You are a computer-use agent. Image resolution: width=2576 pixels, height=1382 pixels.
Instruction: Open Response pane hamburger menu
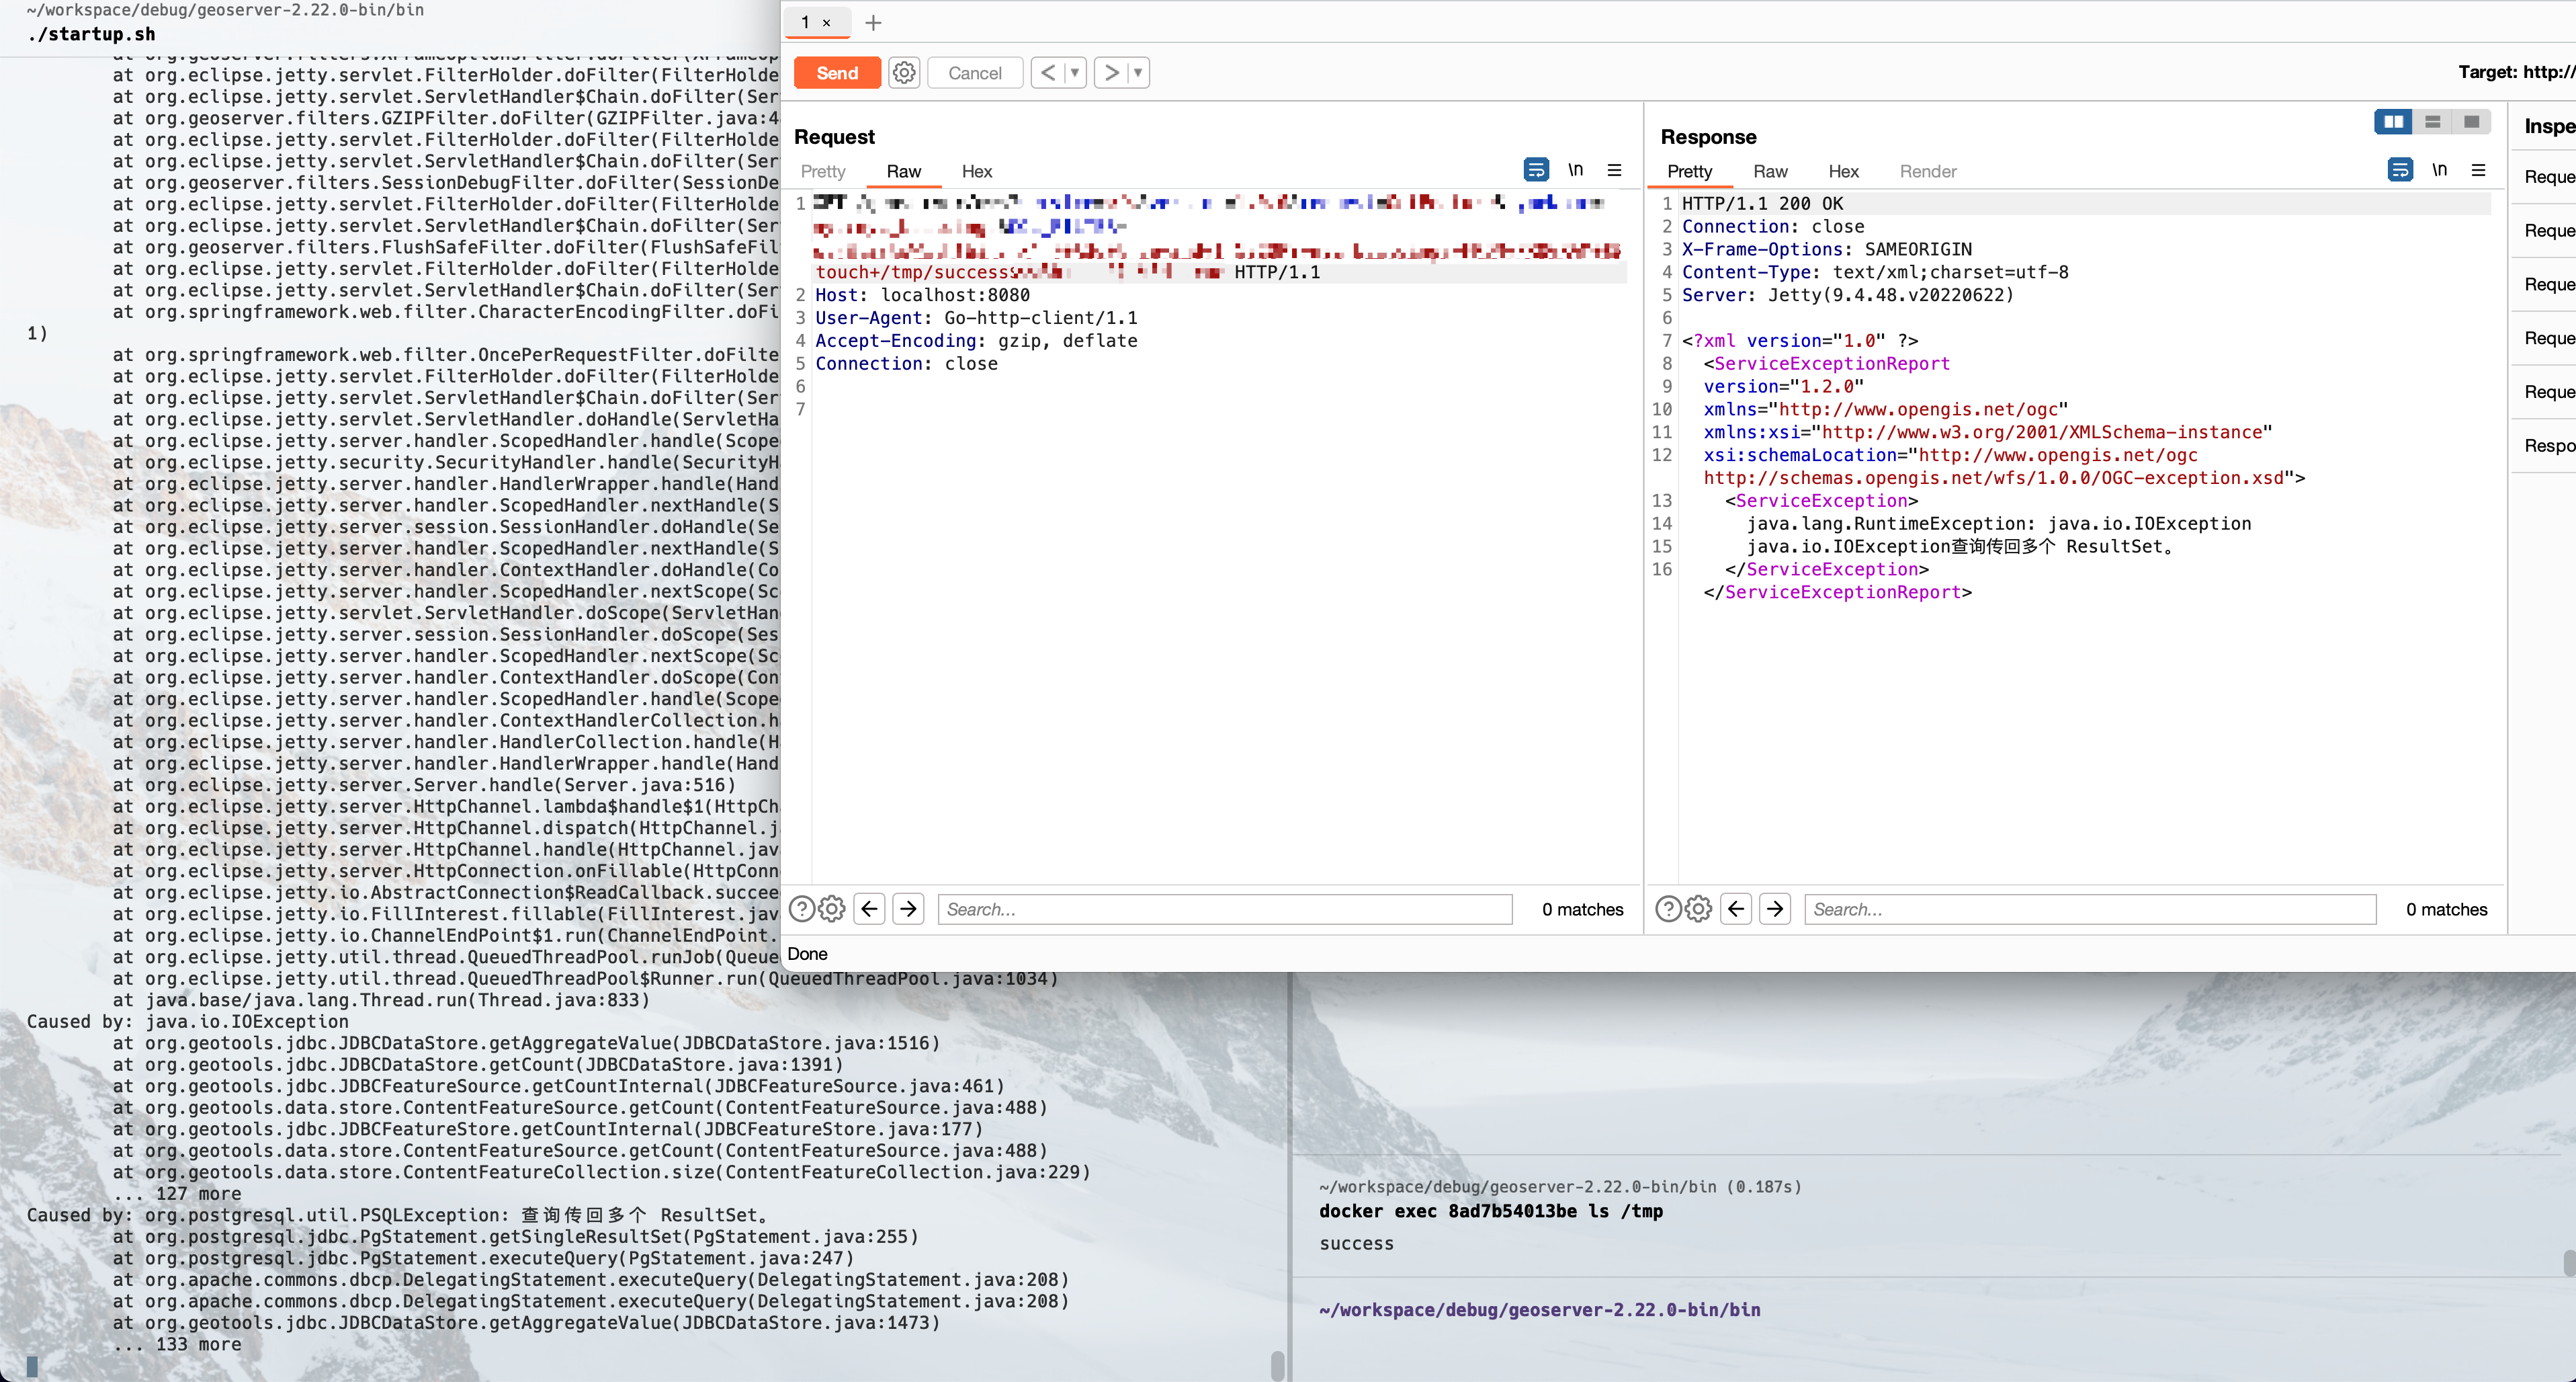[2478, 170]
